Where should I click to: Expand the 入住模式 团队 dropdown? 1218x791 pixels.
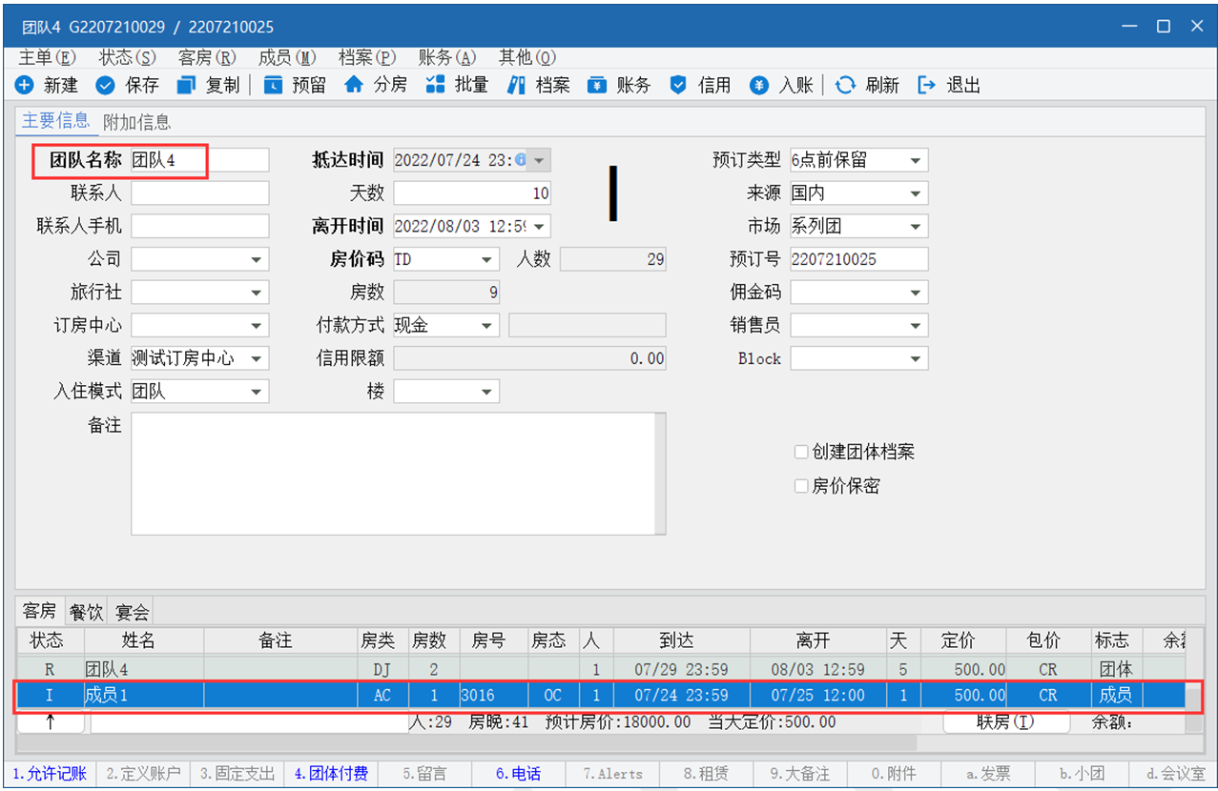[257, 391]
